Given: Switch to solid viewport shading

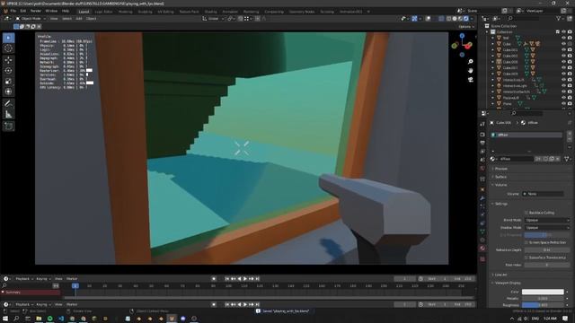Looking at the screenshot, I should click(x=455, y=18).
